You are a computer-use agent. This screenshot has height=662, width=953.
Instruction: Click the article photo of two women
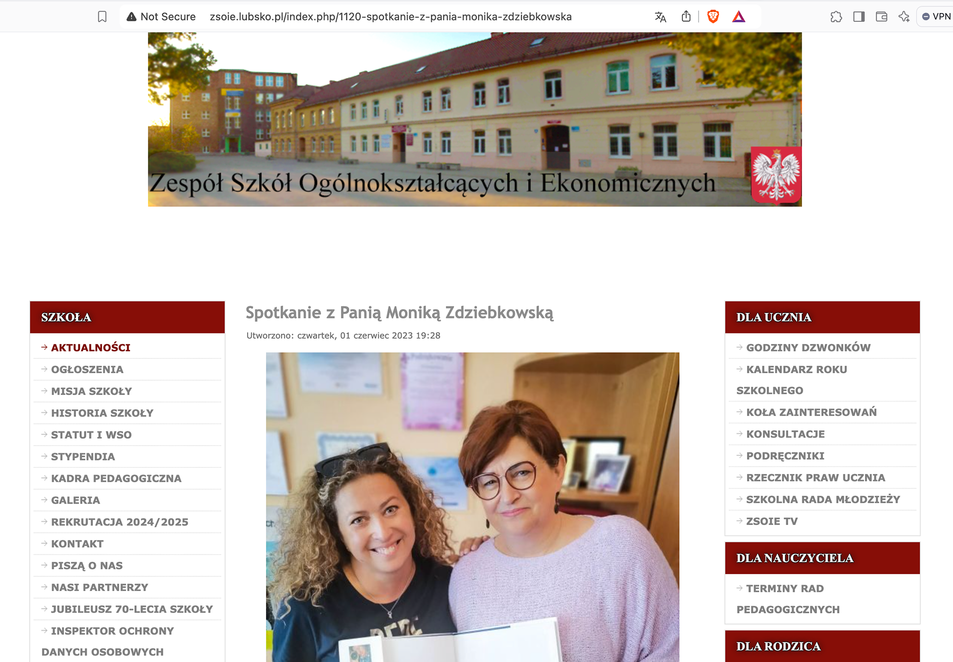tap(473, 507)
